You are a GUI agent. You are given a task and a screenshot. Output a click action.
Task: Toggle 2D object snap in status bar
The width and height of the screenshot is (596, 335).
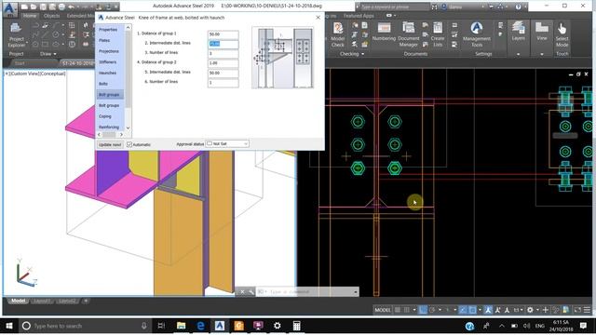(x=472, y=310)
